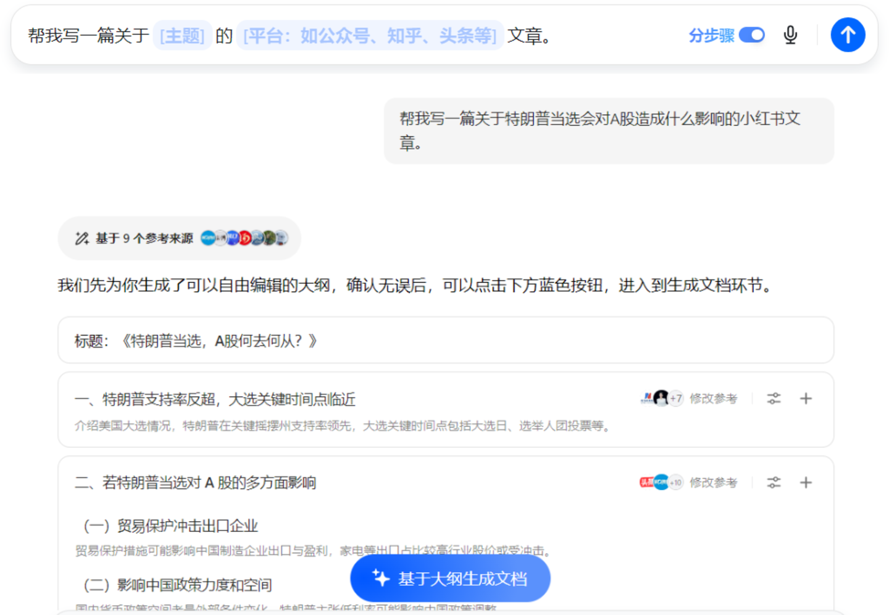This screenshot has width=889, height=615.
Task: Click the user message bubble about 小红书文章
Action: 609,131
